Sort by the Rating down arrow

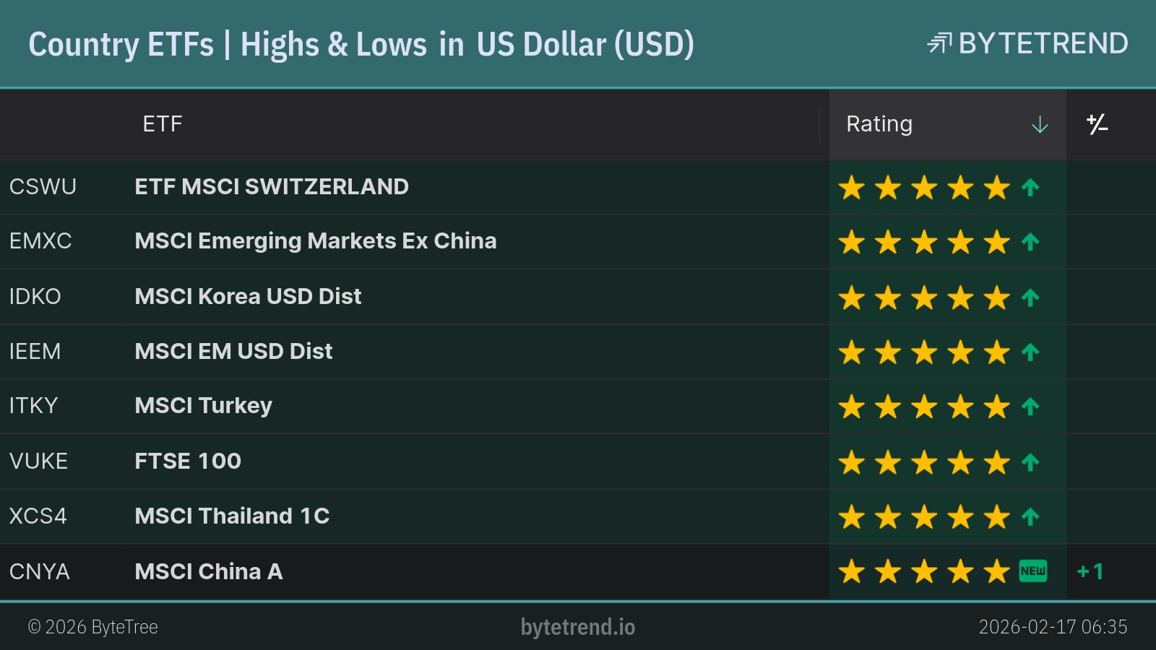(x=1040, y=124)
